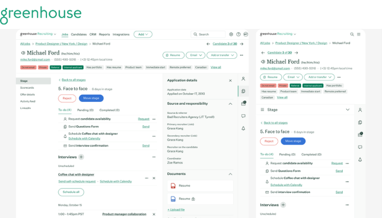Open notifications bell in right side rail
The image size is (382, 218).
pyautogui.click(x=360, y=160)
